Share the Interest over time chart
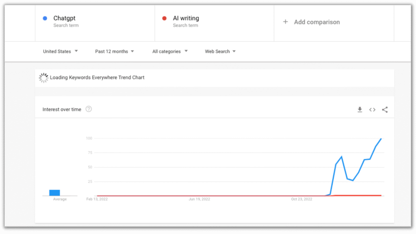 pyautogui.click(x=384, y=109)
